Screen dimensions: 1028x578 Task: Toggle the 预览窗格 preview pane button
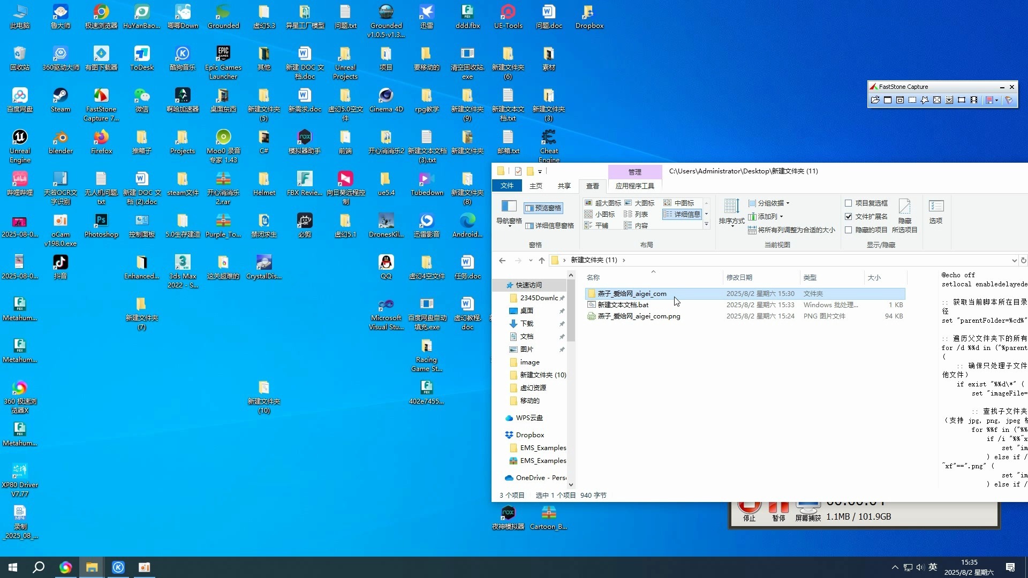coord(543,208)
